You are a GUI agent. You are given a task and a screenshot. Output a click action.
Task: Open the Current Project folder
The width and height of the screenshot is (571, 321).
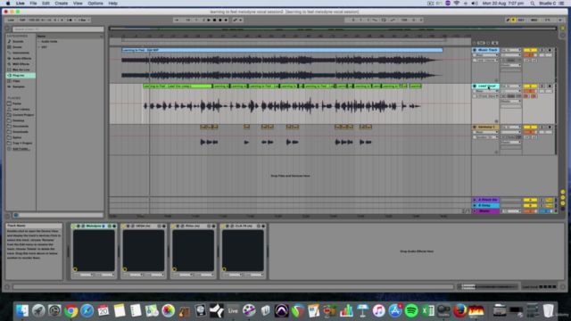click(x=23, y=115)
